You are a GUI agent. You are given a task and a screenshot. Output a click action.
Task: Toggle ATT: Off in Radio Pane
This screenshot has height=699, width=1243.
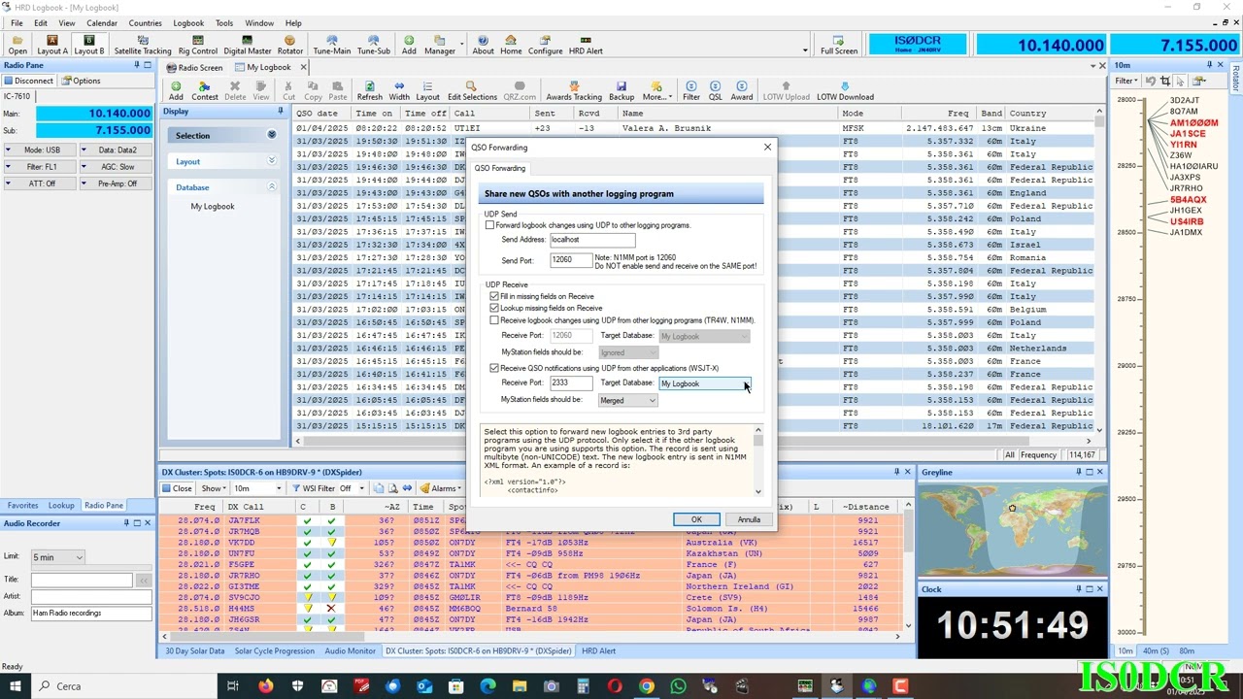point(37,183)
